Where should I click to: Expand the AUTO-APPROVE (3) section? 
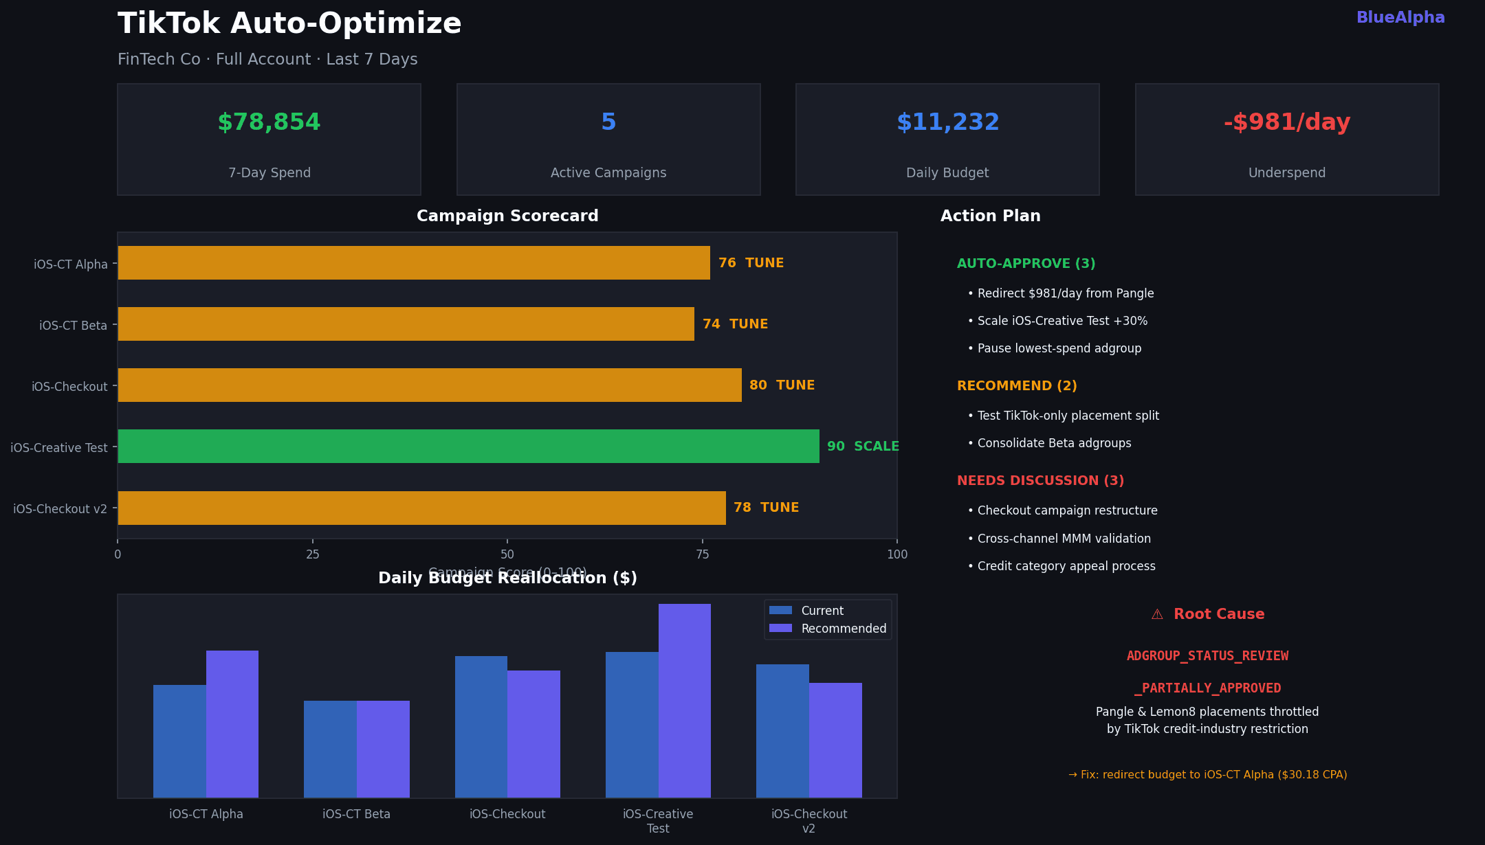[1026, 264]
